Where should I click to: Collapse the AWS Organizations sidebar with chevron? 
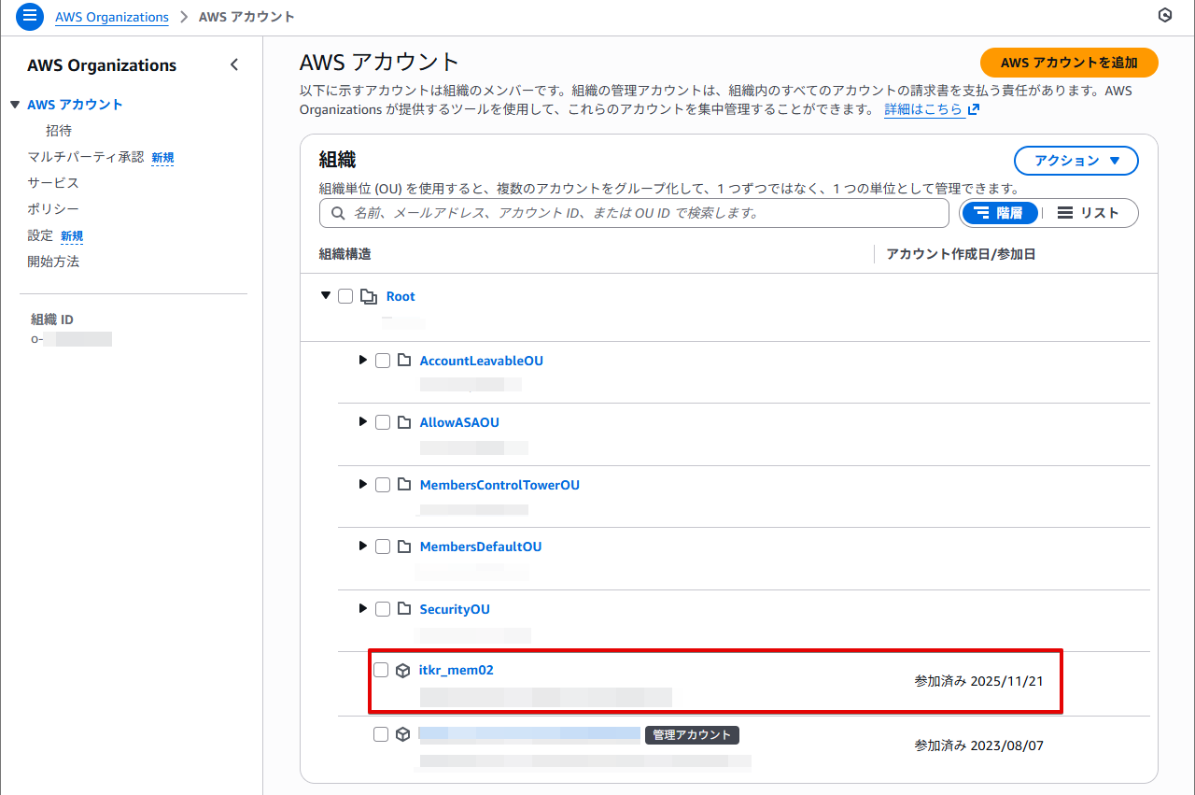tap(234, 65)
